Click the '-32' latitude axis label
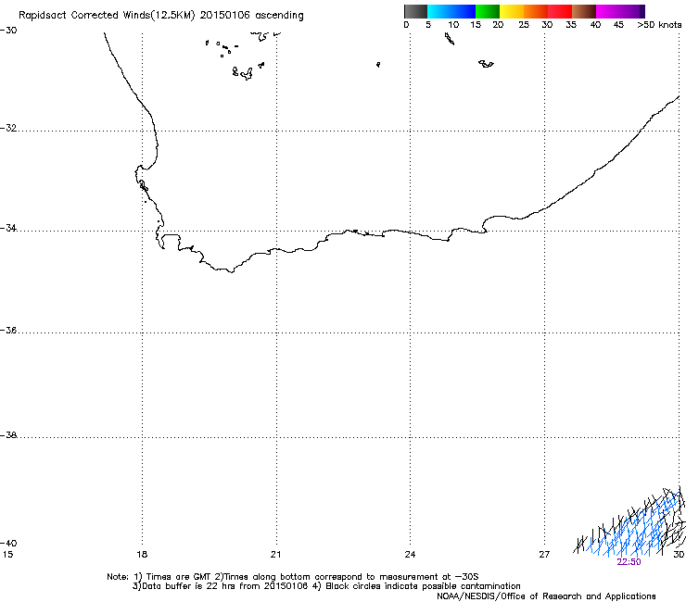 click(8, 128)
